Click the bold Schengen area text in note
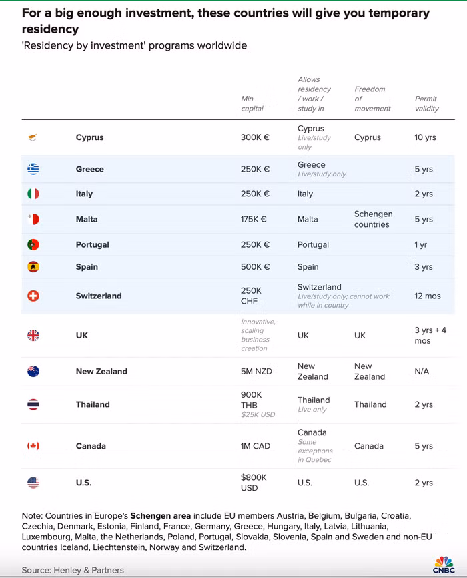Image resolution: width=467 pixels, height=578 pixels. tap(161, 516)
